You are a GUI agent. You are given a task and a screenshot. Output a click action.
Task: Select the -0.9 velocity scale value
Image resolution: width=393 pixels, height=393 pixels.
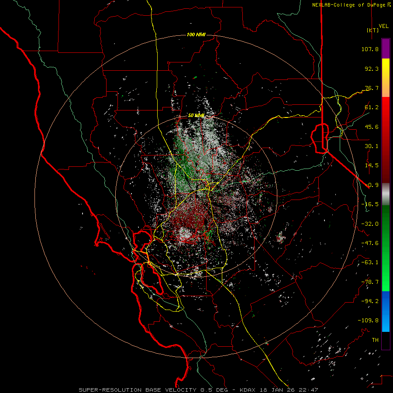(372, 185)
